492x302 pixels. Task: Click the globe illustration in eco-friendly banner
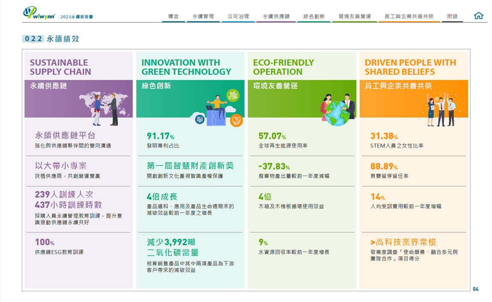point(337,113)
